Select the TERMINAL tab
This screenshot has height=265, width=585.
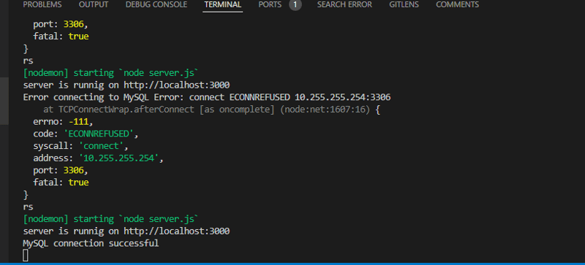pos(223,5)
